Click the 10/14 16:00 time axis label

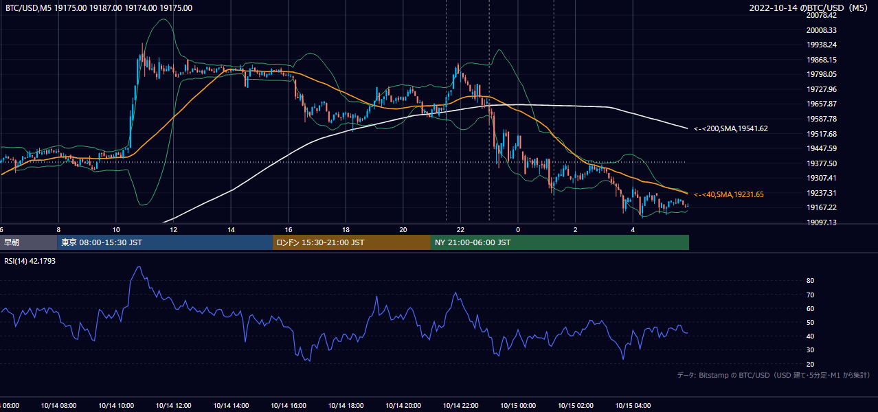pos(289,406)
